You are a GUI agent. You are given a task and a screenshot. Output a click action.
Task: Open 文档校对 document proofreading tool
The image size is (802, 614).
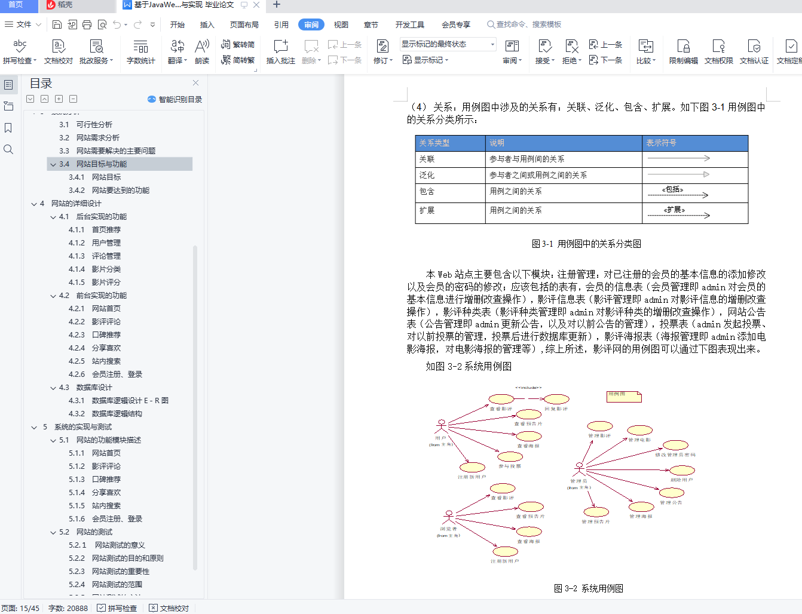58,51
